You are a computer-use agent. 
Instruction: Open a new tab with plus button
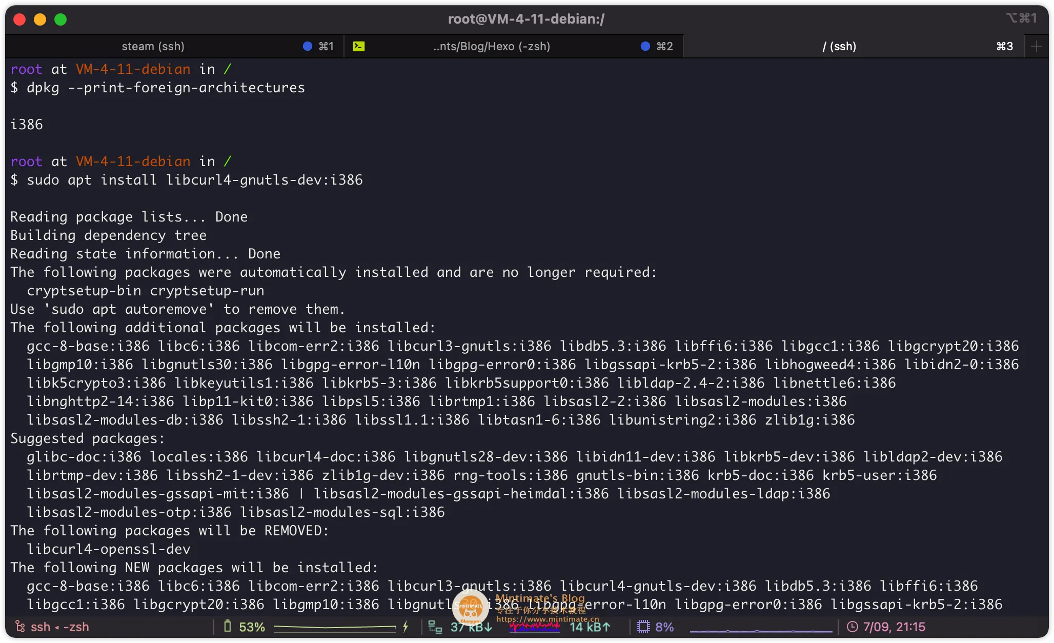click(1036, 46)
